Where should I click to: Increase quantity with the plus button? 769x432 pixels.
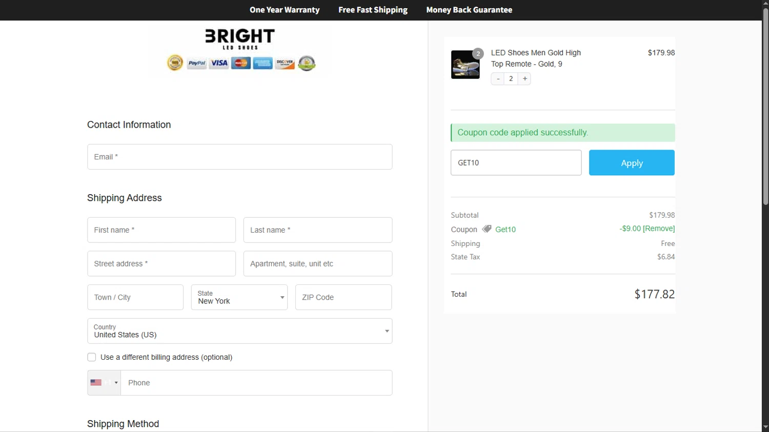pos(524,78)
